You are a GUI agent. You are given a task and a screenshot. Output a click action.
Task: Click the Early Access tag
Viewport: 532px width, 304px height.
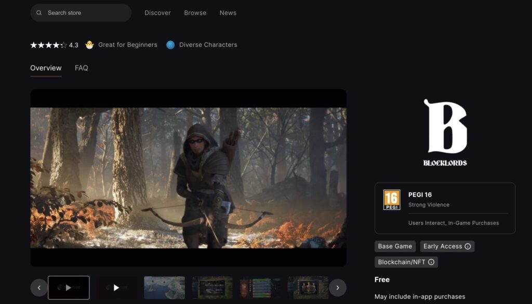(x=447, y=246)
